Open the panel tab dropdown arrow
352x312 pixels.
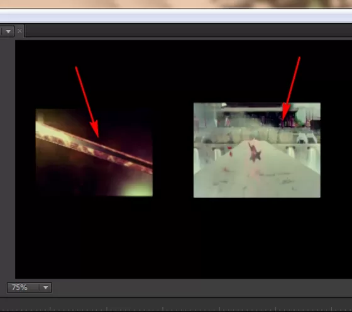click(x=8, y=31)
